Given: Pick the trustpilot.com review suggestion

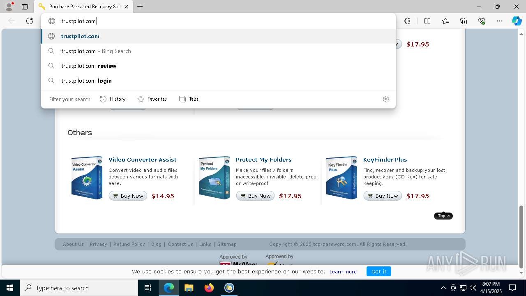Looking at the screenshot, I should coord(218,66).
